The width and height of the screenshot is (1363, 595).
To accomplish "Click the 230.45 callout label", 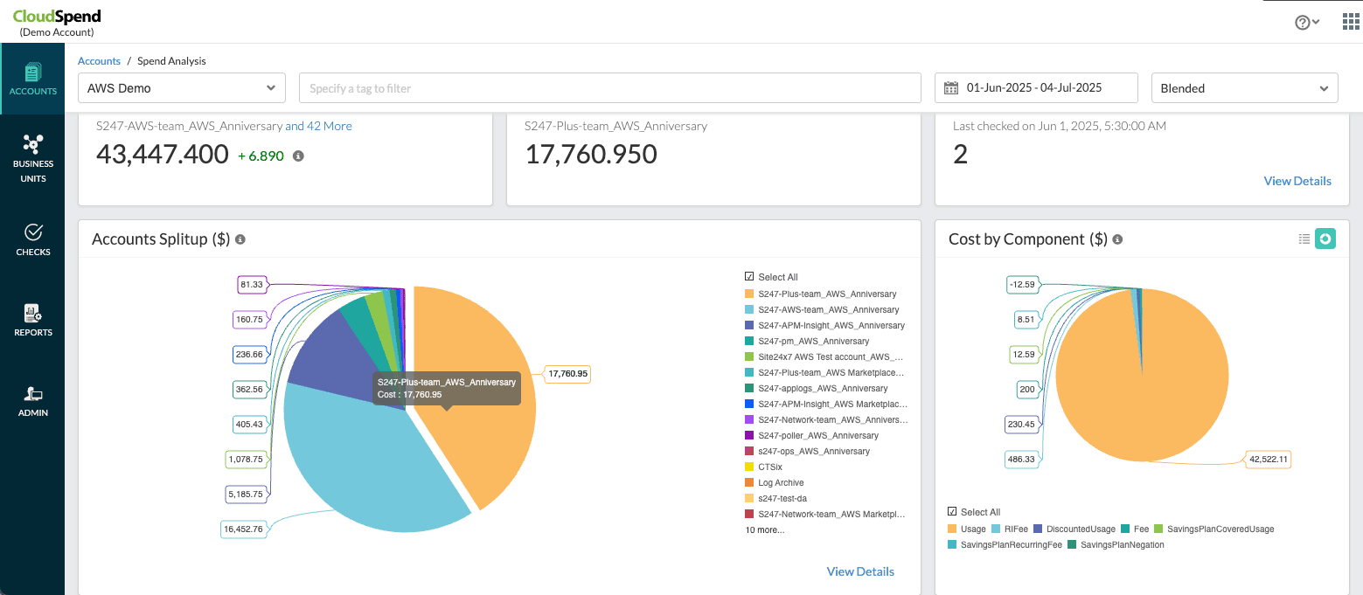I will click(1022, 424).
